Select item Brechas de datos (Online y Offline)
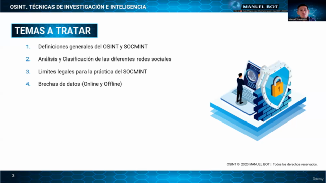The height and width of the screenshot is (183, 326). tap(80, 84)
